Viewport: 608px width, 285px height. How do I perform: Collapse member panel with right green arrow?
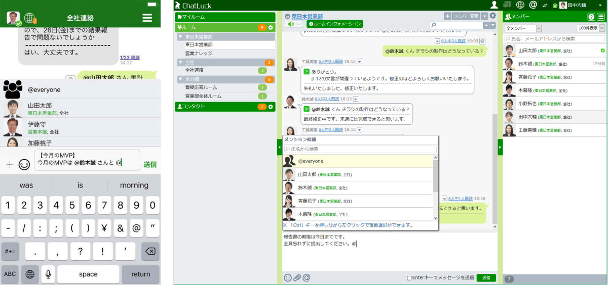[x=500, y=147]
